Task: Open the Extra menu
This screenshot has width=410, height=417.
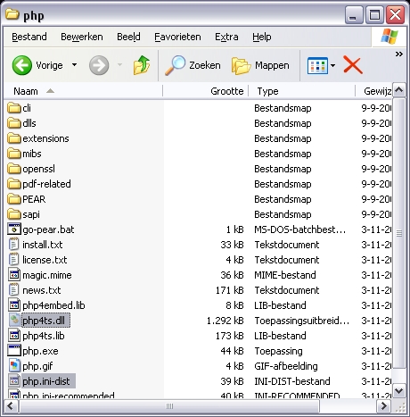Action: coord(226,37)
